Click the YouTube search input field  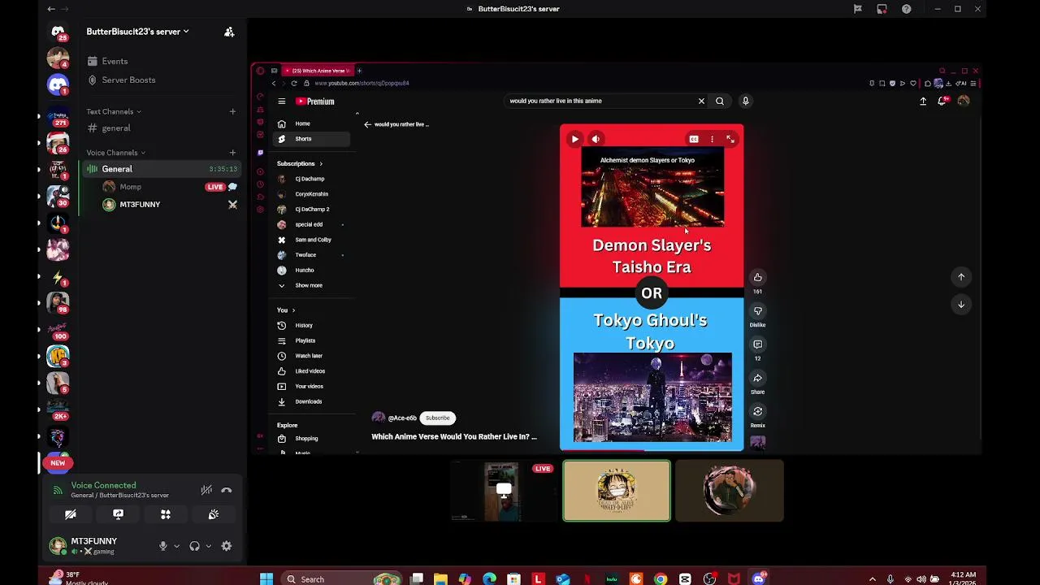[x=600, y=101]
